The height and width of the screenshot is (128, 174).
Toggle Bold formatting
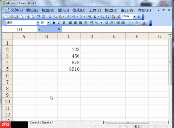click(54, 23)
